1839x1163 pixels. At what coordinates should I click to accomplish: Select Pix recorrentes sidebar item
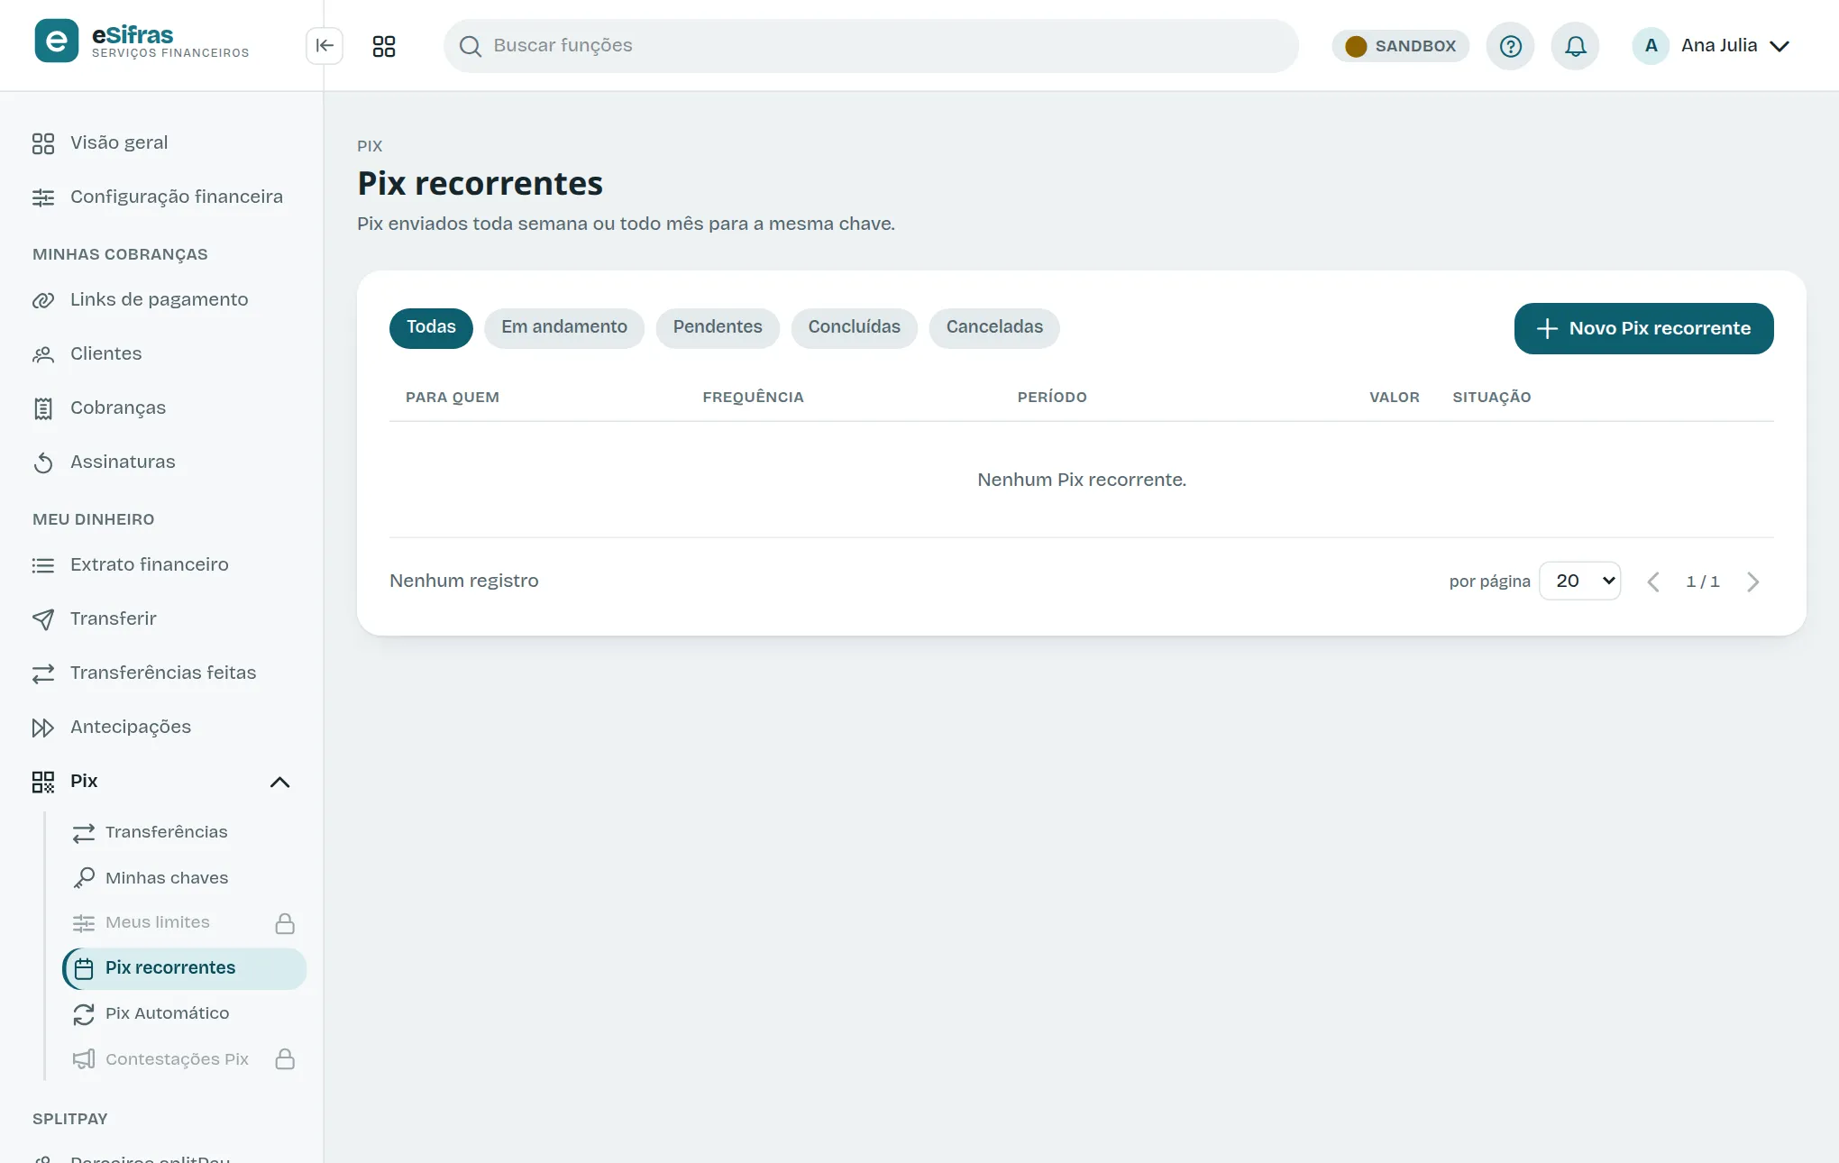pos(185,968)
